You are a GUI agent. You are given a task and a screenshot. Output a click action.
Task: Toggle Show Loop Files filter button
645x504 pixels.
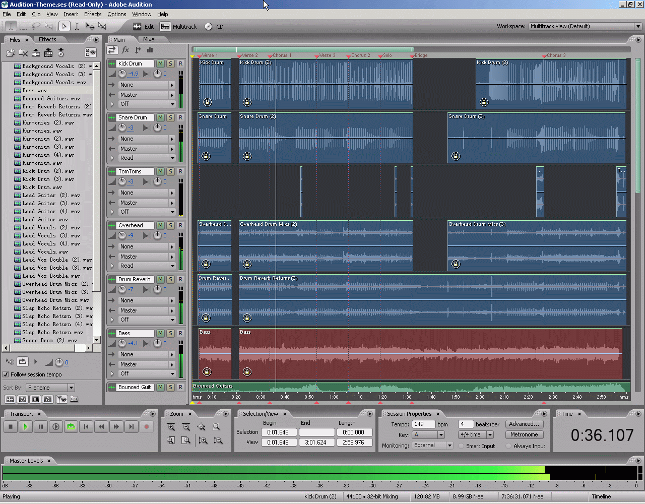coord(23,399)
